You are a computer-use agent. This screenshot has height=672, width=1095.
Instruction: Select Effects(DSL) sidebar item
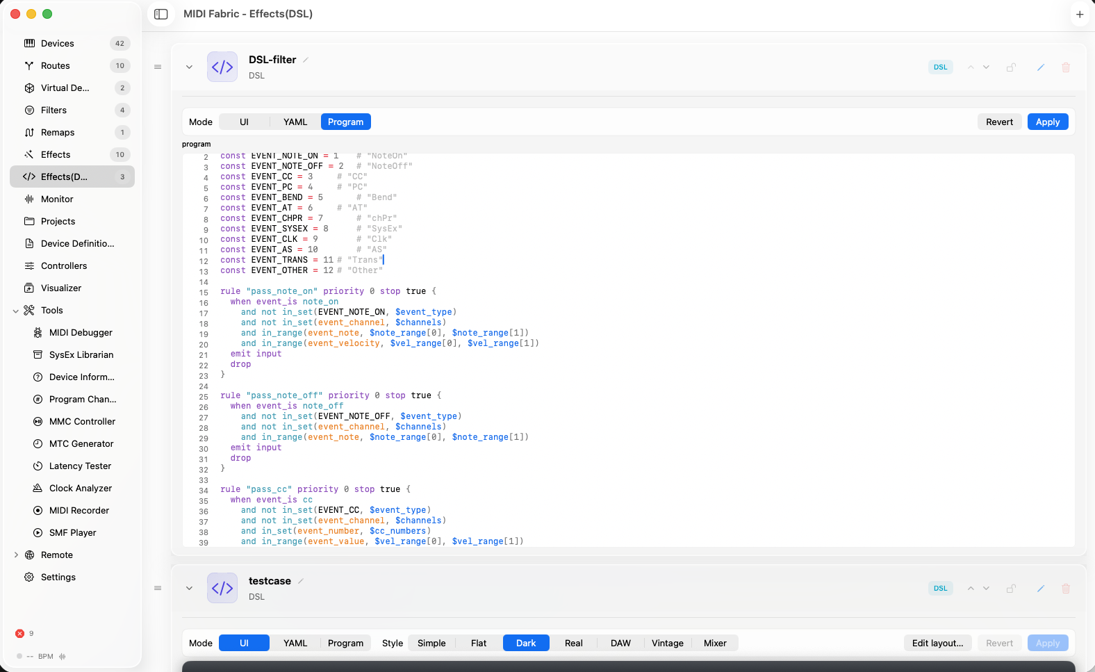tap(72, 177)
